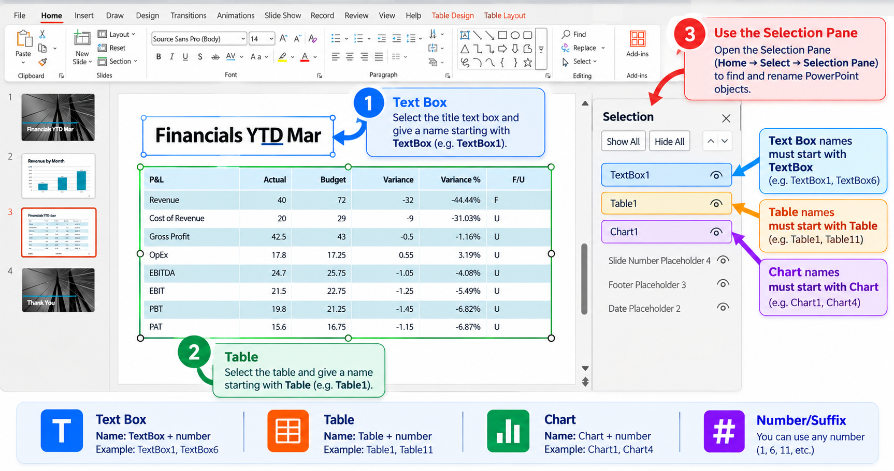Open the Insert tab
The height and width of the screenshot is (471, 894).
click(84, 16)
